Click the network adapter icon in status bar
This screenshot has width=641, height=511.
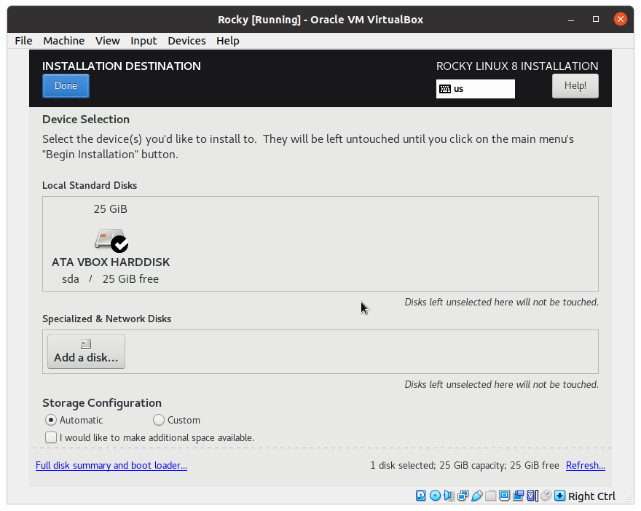(x=463, y=496)
